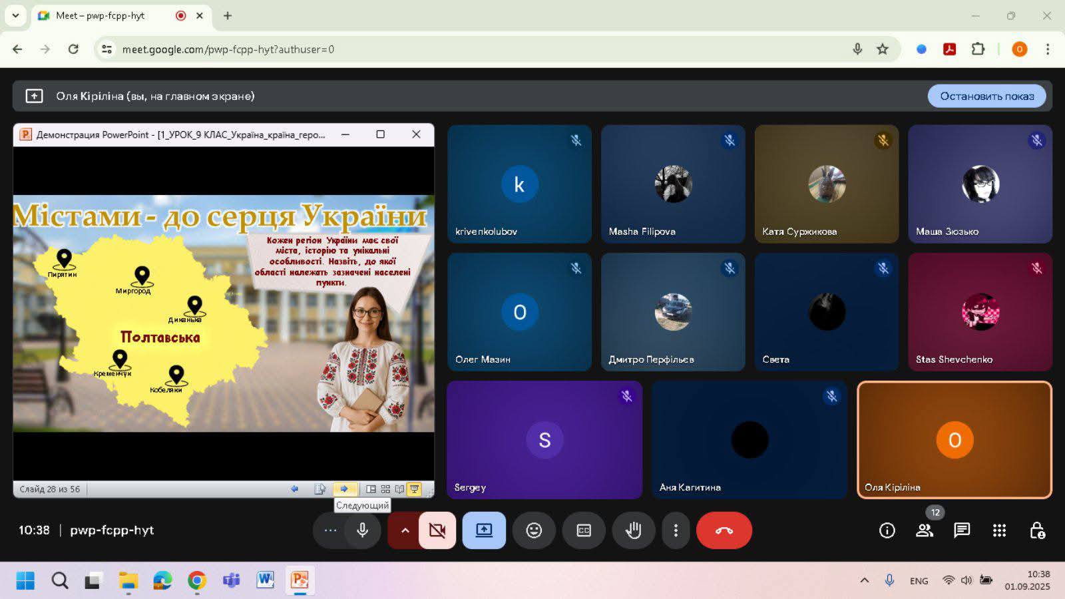Click the Остановить показ button

pyautogui.click(x=986, y=96)
